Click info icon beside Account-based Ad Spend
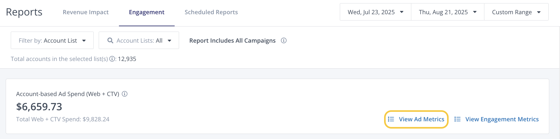This screenshot has height=139, width=560. pos(125,94)
